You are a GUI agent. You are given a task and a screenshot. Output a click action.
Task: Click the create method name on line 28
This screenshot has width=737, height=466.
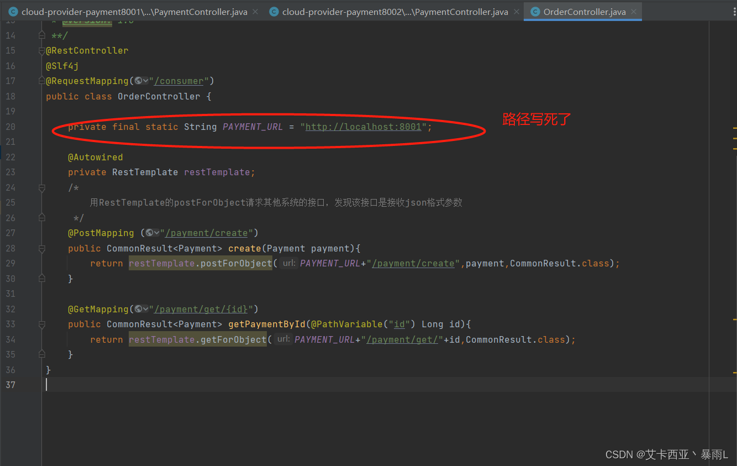245,248
